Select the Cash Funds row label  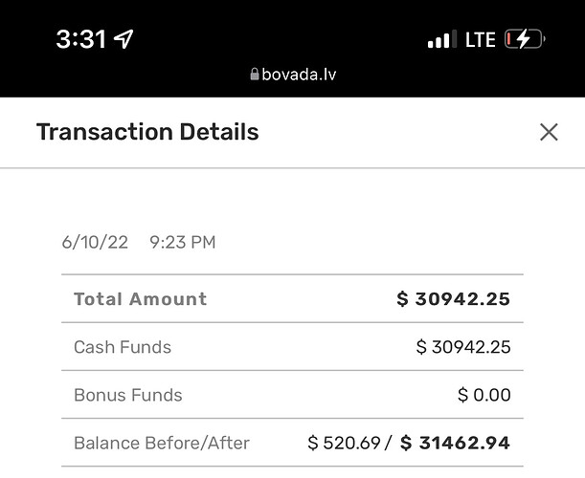point(123,347)
